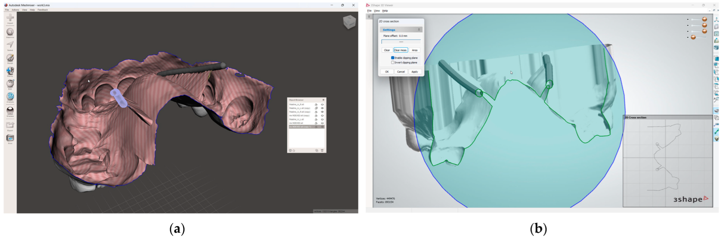Open the Stamp tool

pyautogui.click(x=10, y=71)
